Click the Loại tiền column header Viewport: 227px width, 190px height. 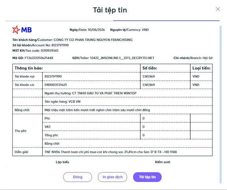point(201,68)
